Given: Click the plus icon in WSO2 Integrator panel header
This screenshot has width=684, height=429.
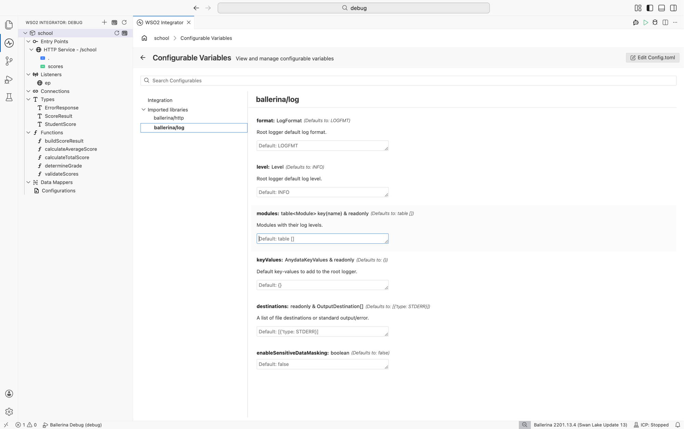Looking at the screenshot, I should 104,23.
